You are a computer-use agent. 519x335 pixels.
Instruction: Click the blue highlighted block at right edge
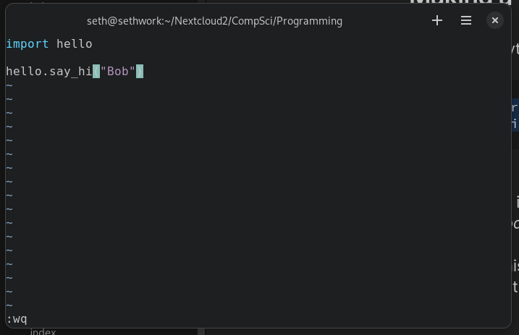[515, 114]
